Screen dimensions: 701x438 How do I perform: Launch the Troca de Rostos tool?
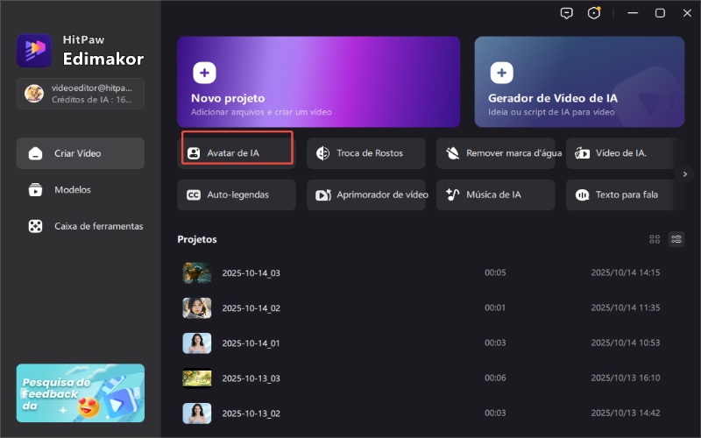366,152
